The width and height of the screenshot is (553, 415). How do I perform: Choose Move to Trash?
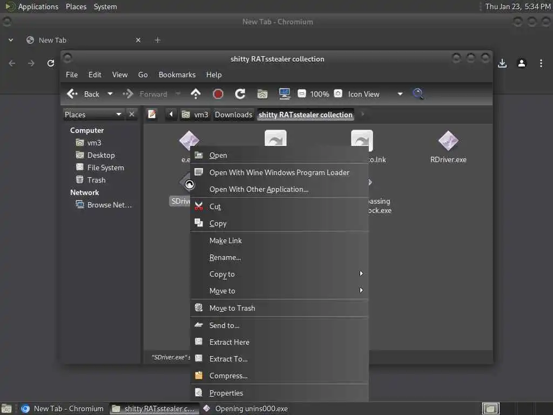click(x=279, y=308)
